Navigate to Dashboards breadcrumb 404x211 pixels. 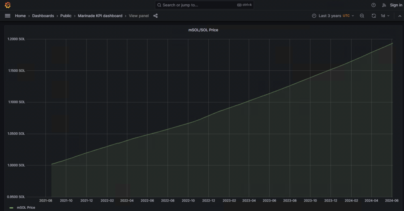point(43,16)
